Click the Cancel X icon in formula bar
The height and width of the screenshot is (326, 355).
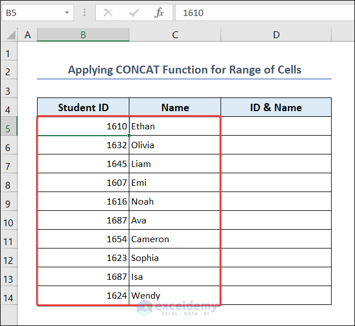[108, 13]
